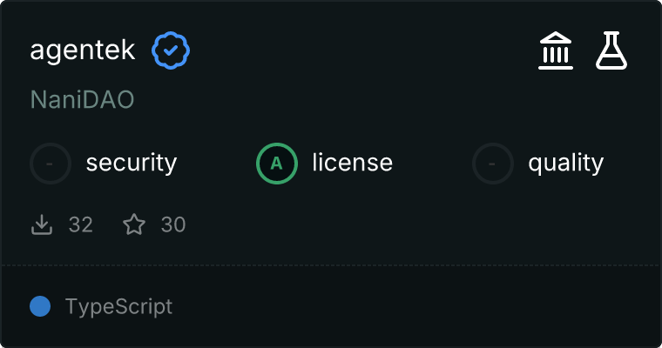Click the blue verified badge icon
Image resolution: width=662 pixels, height=348 pixels.
coord(172,51)
